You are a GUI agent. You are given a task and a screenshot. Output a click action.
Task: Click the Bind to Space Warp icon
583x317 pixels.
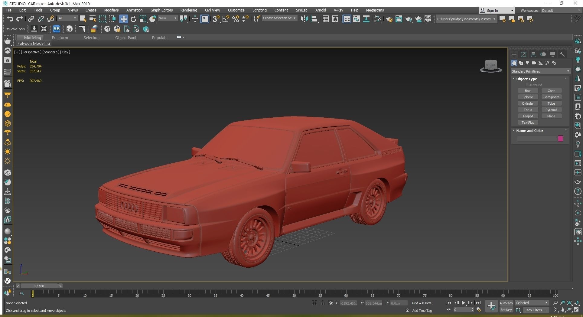[50, 19]
